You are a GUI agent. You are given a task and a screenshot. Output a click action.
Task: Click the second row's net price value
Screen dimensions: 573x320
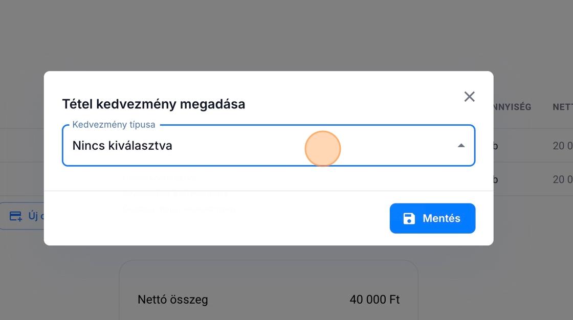pyautogui.click(x=562, y=179)
